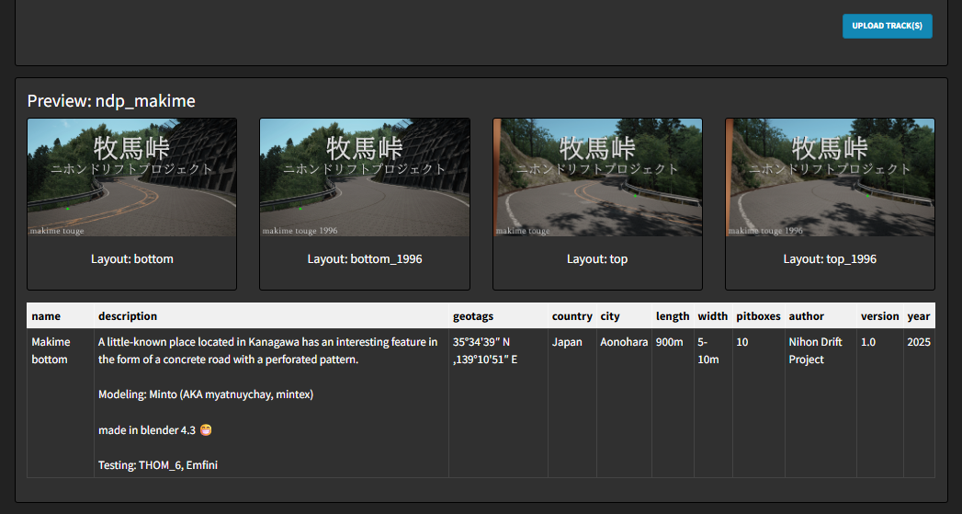
Task: Open the 'top' layout preview image
Action: (597, 177)
